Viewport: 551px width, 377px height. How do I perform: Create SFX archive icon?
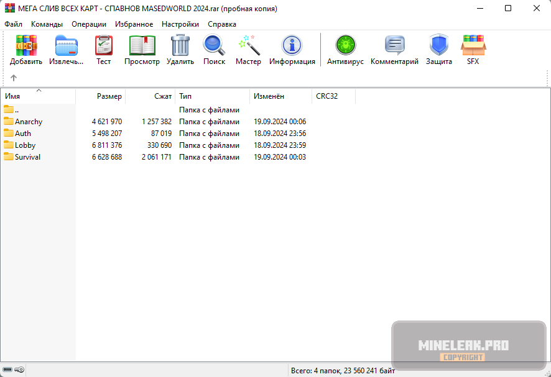473,45
